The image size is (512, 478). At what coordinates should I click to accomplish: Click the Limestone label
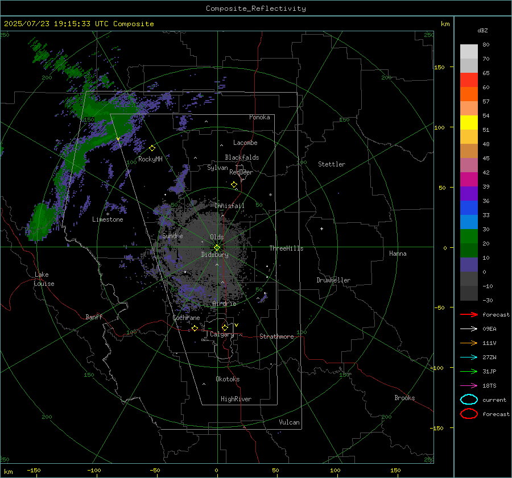108,219
